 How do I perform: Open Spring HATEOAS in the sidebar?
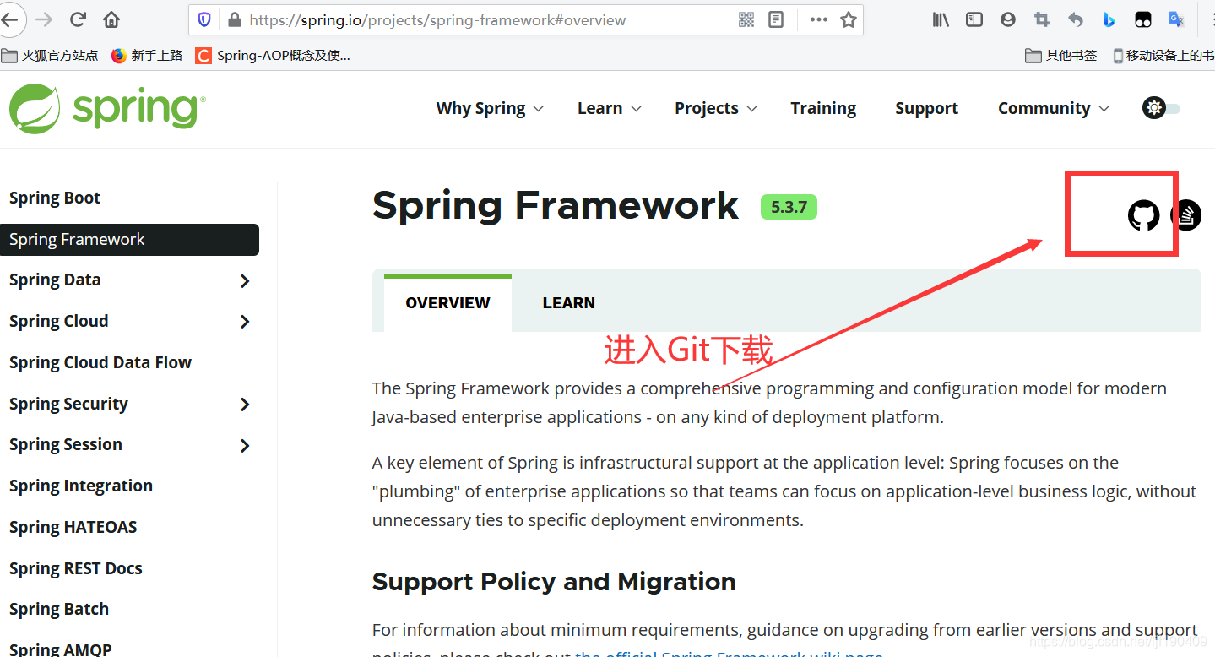73,528
